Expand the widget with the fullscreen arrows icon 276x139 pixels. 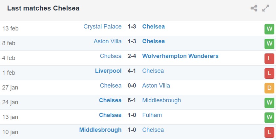265,8
